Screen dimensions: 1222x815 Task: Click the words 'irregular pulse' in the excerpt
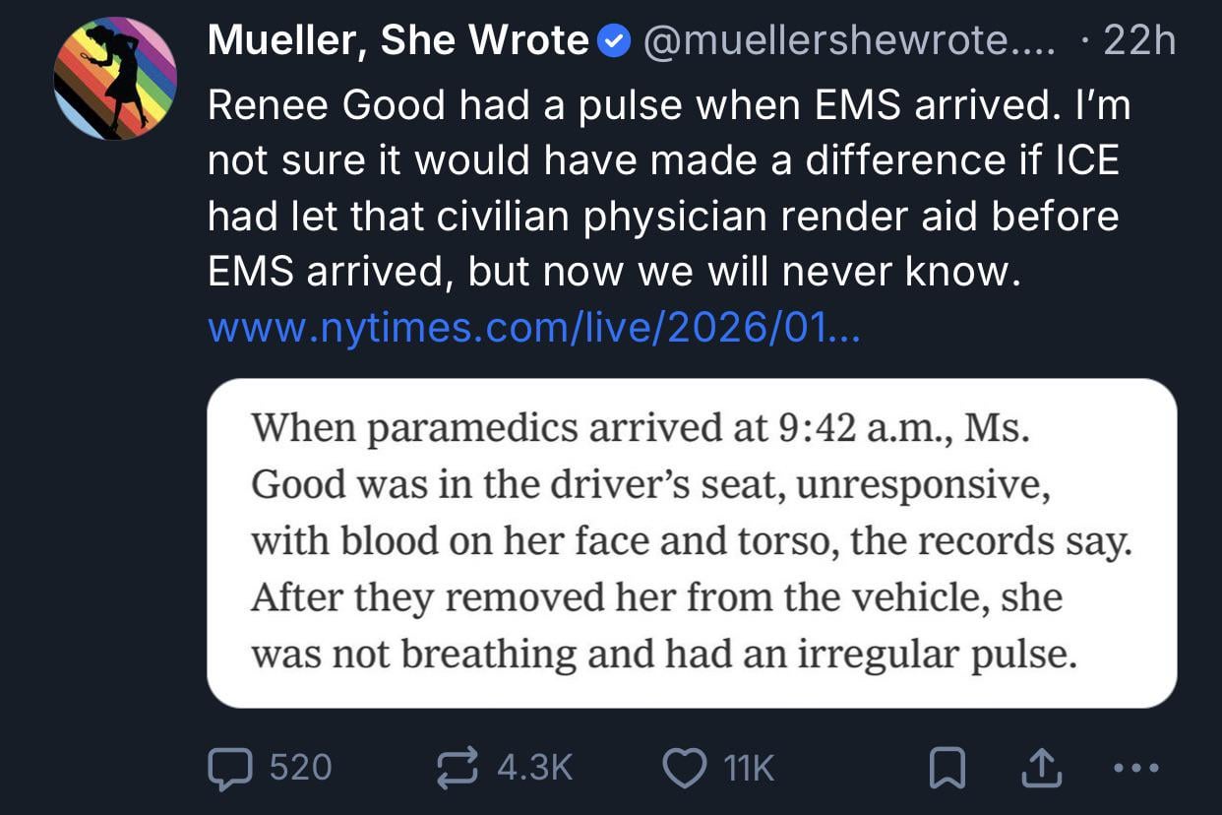937,654
